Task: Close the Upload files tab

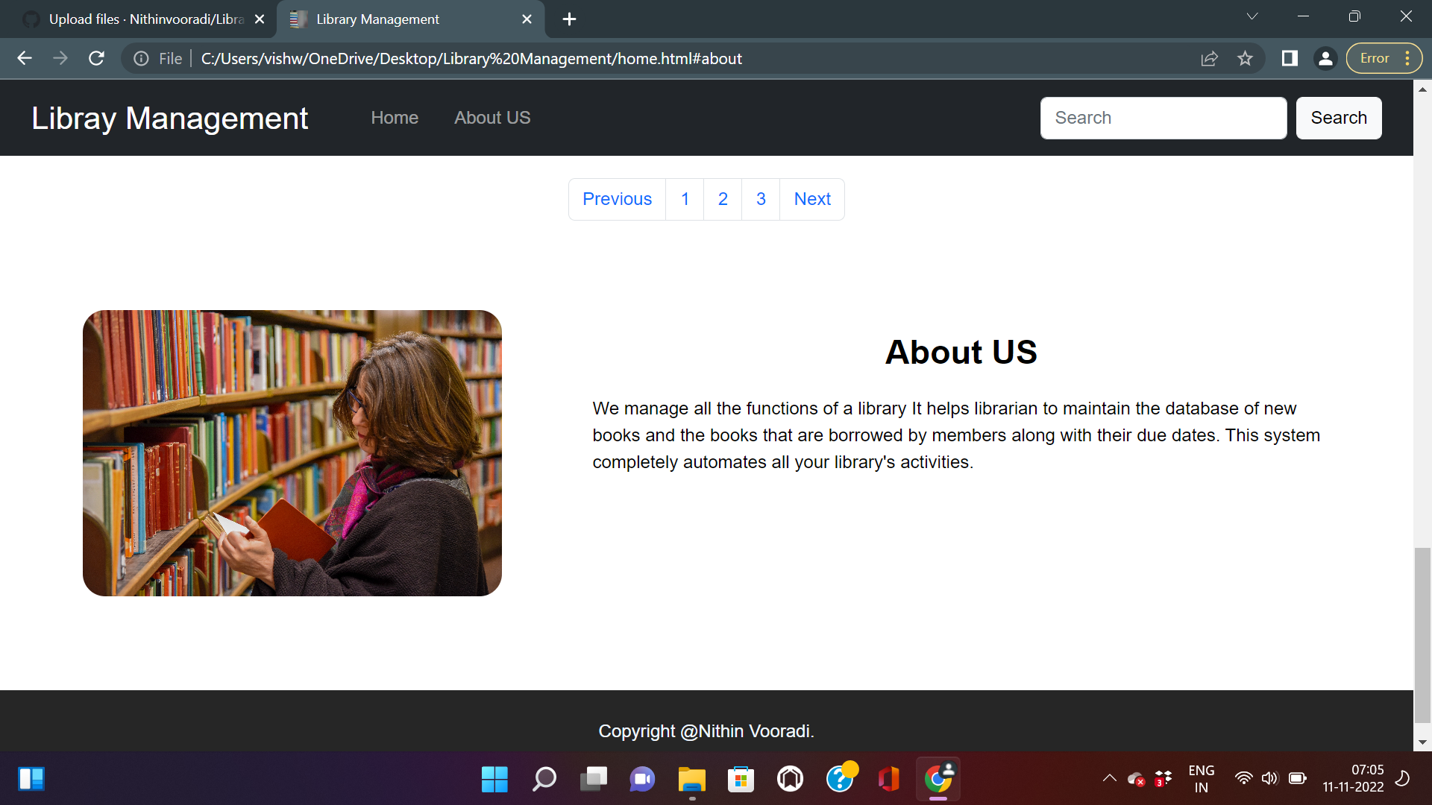Action: point(260,19)
